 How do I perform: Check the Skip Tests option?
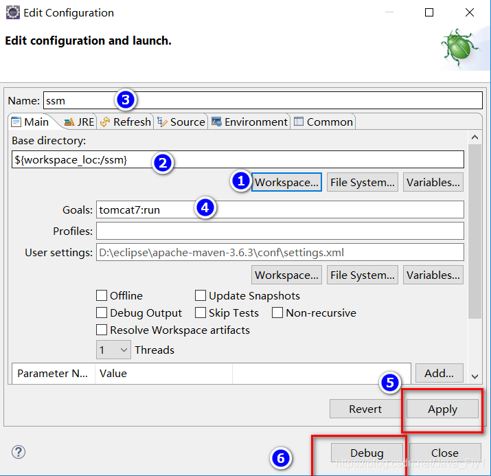(201, 313)
